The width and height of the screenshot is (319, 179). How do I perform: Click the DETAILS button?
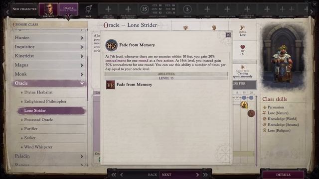tap(283, 175)
